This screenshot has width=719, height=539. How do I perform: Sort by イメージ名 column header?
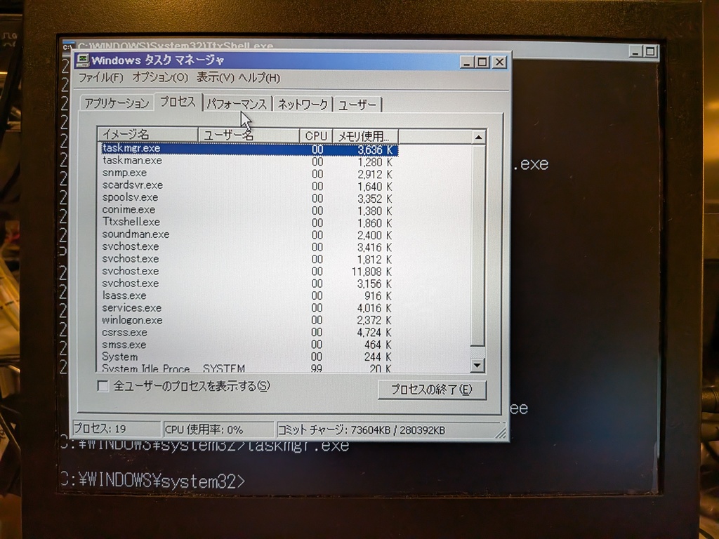pyautogui.click(x=147, y=135)
